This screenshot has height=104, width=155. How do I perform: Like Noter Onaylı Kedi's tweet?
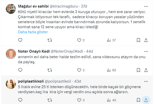pyautogui.click(x=79, y=70)
